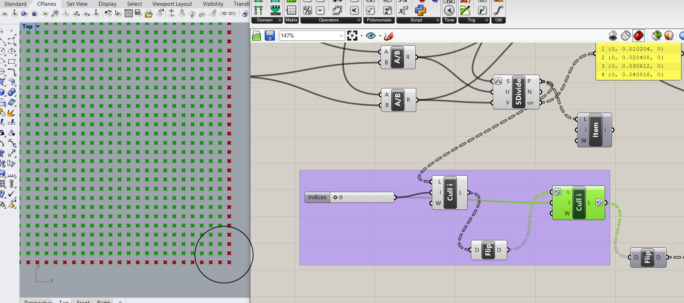Image resolution: width=684 pixels, height=303 pixels.
Task: Click the Front viewport tab at bottom
Action: pos(83,302)
